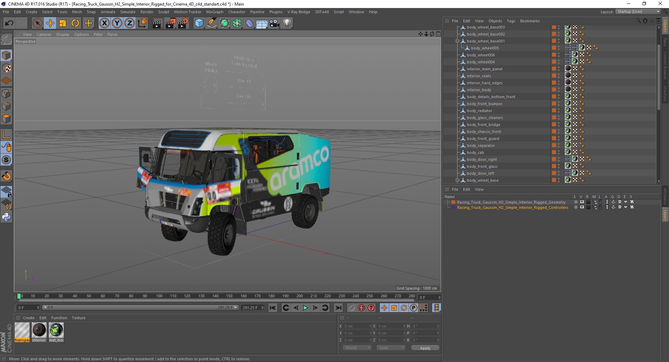Image resolution: width=669 pixels, height=362 pixels.
Task: Toggle Z axis lock
Action: [x=130, y=23]
